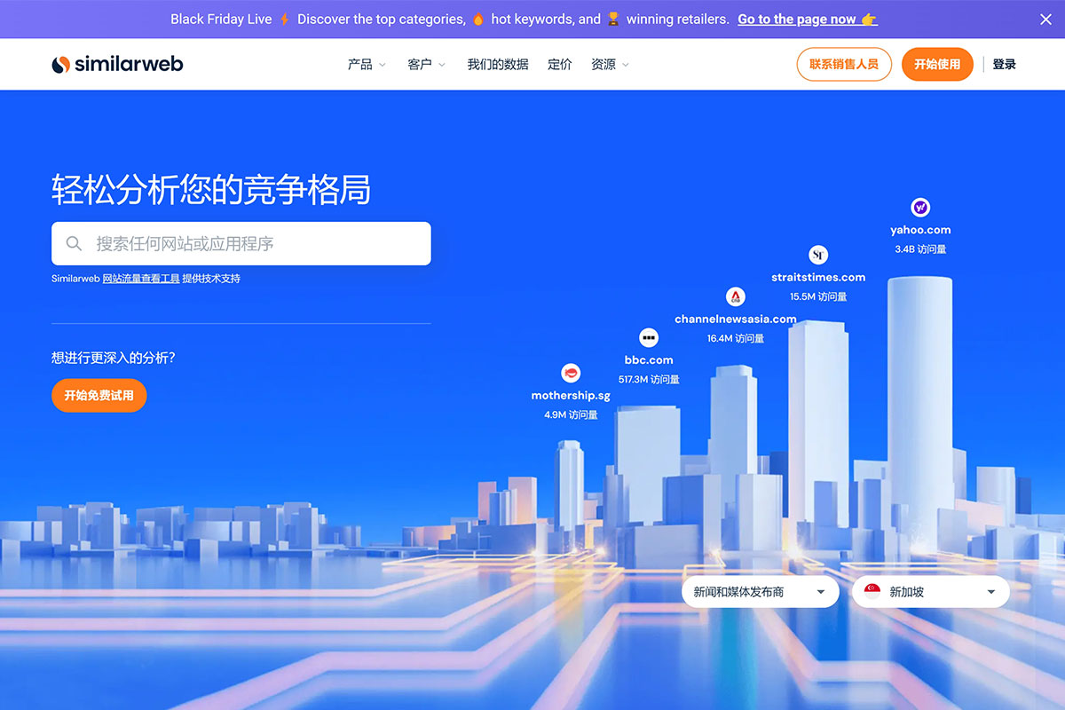Screen dimensions: 1065x710
Task: Select the 定价 menu item
Action: point(559,64)
